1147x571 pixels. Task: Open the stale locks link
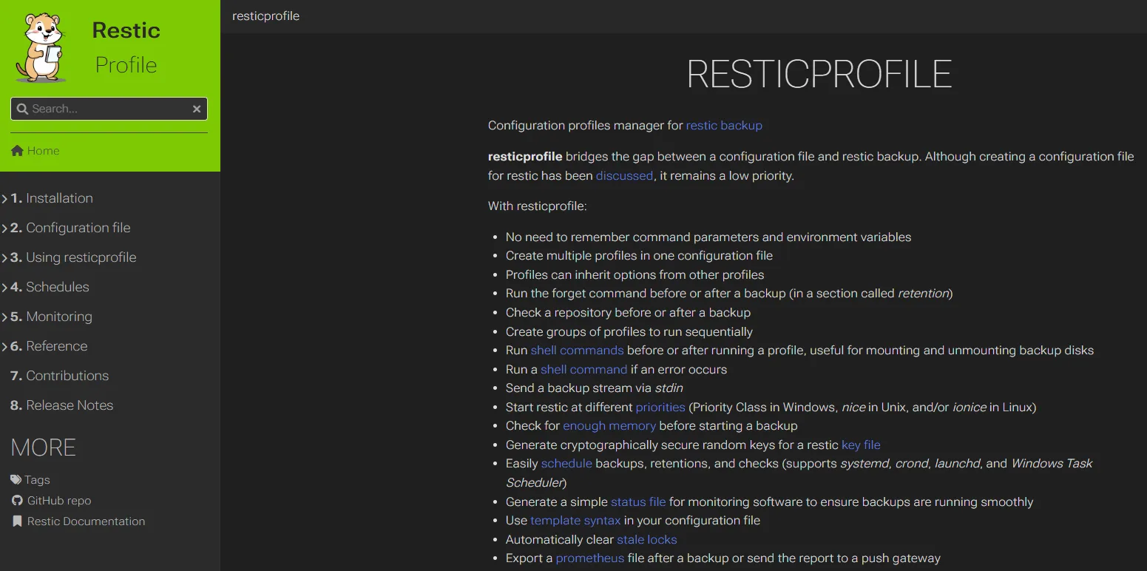click(646, 540)
